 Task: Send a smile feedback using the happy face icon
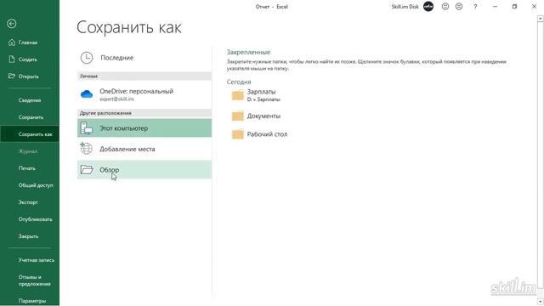click(x=445, y=6)
